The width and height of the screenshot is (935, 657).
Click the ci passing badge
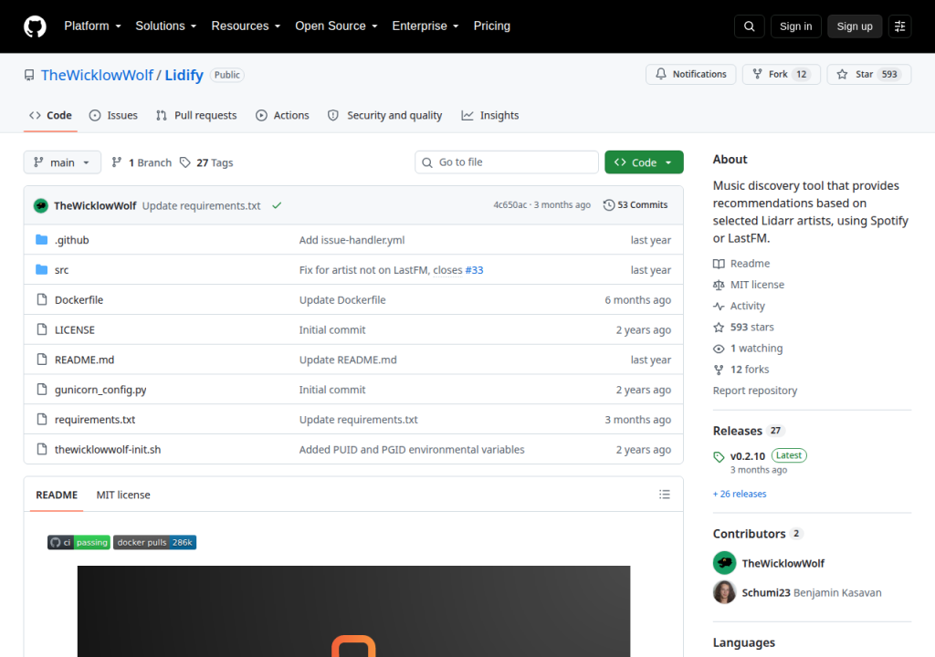79,542
